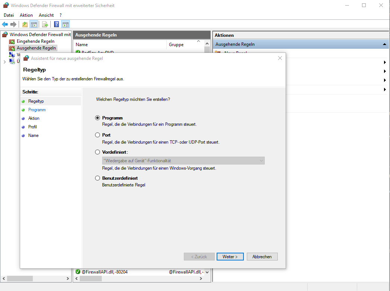Click the firewall icon in main title bar

point(6,5)
